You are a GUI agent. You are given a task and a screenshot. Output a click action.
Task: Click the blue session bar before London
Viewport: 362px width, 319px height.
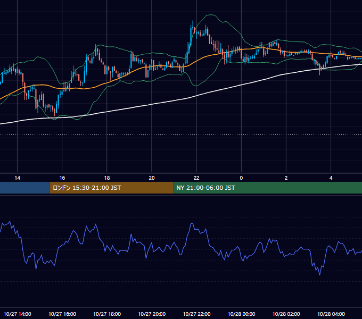coord(25,188)
